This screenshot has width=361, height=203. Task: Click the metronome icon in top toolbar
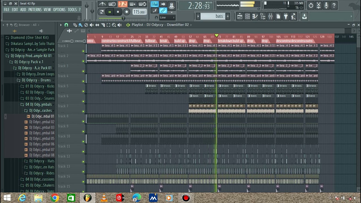tap(102, 4)
